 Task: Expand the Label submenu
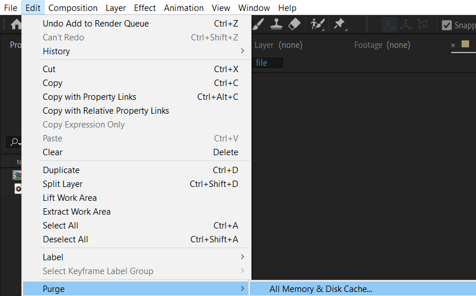[143, 257]
